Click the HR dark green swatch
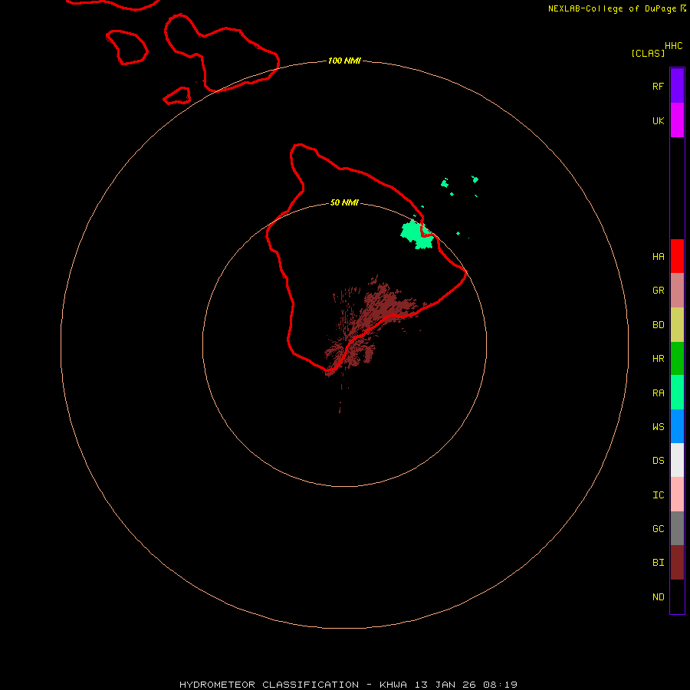The height and width of the screenshot is (690, 690). pyautogui.click(x=677, y=359)
